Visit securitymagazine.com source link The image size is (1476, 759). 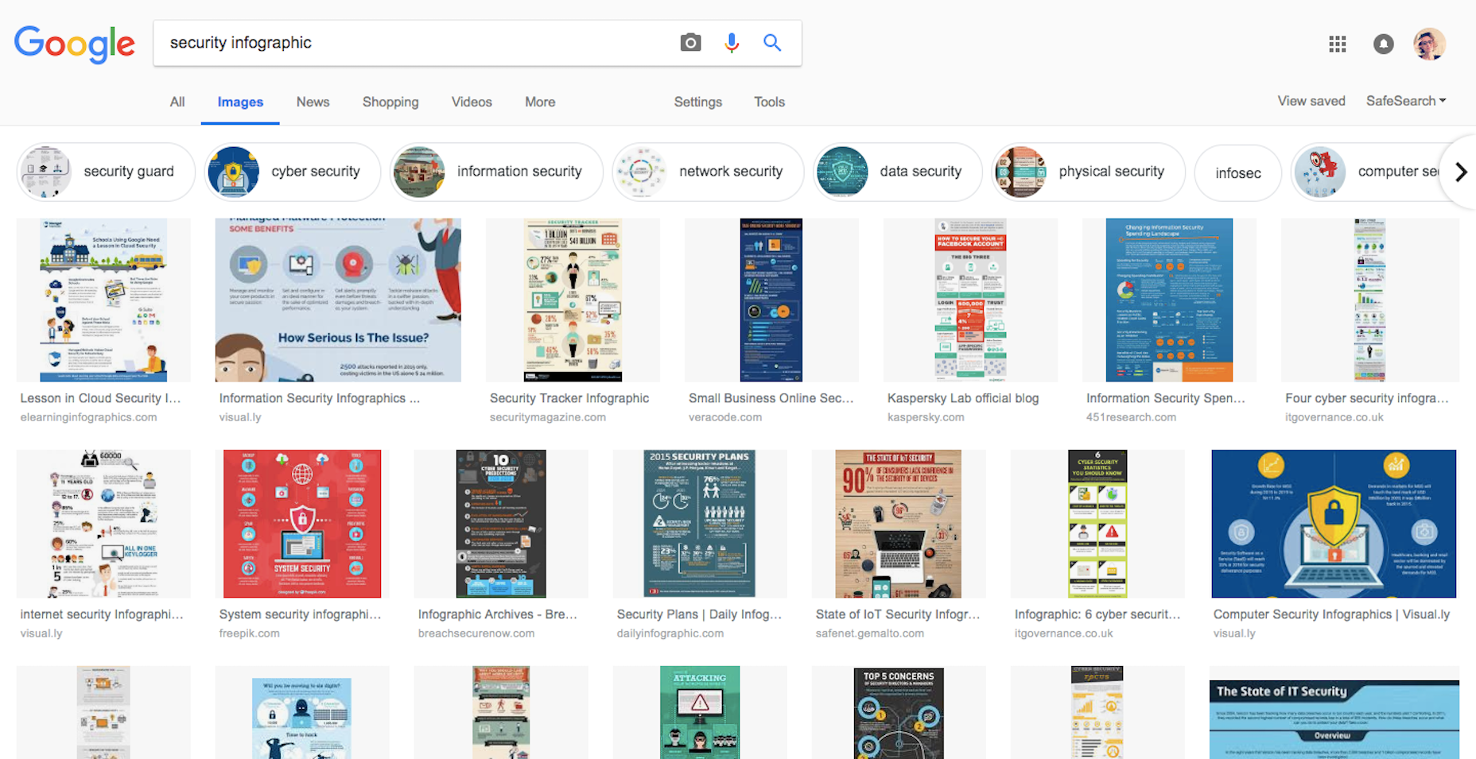(x=548, y=417)
